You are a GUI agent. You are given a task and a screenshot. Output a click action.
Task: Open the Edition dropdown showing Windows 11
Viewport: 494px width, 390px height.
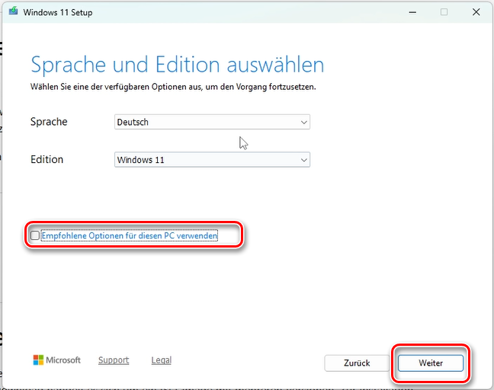click(x=212, y=160)
